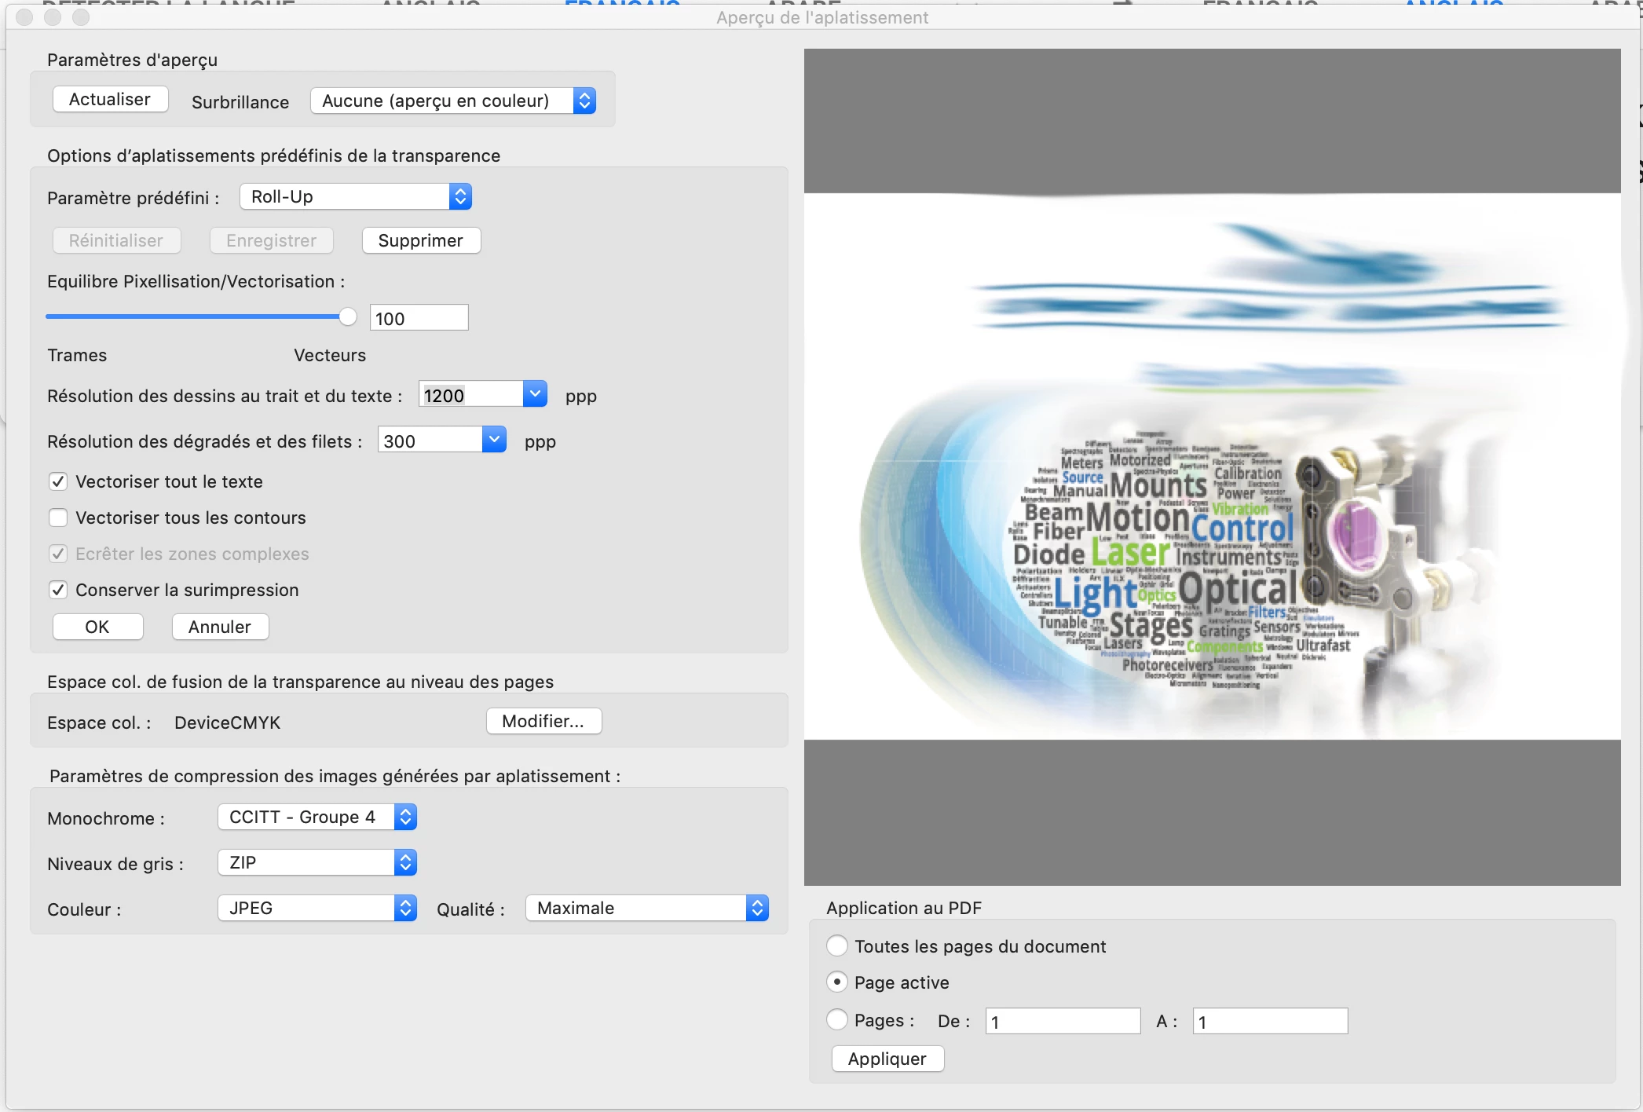Click the Supprimer button
The height and width of the screenshot is (1112, 1643).
pos(420,240)
